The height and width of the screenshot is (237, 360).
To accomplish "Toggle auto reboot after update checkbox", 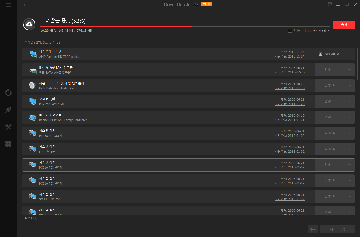I will click(x=290, y=31).
